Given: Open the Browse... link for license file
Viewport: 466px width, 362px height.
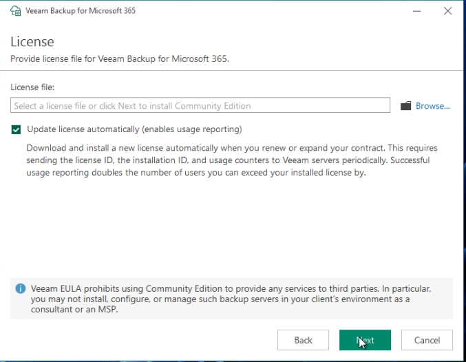Looking at the screenshot, I should (x=432, y=106).
